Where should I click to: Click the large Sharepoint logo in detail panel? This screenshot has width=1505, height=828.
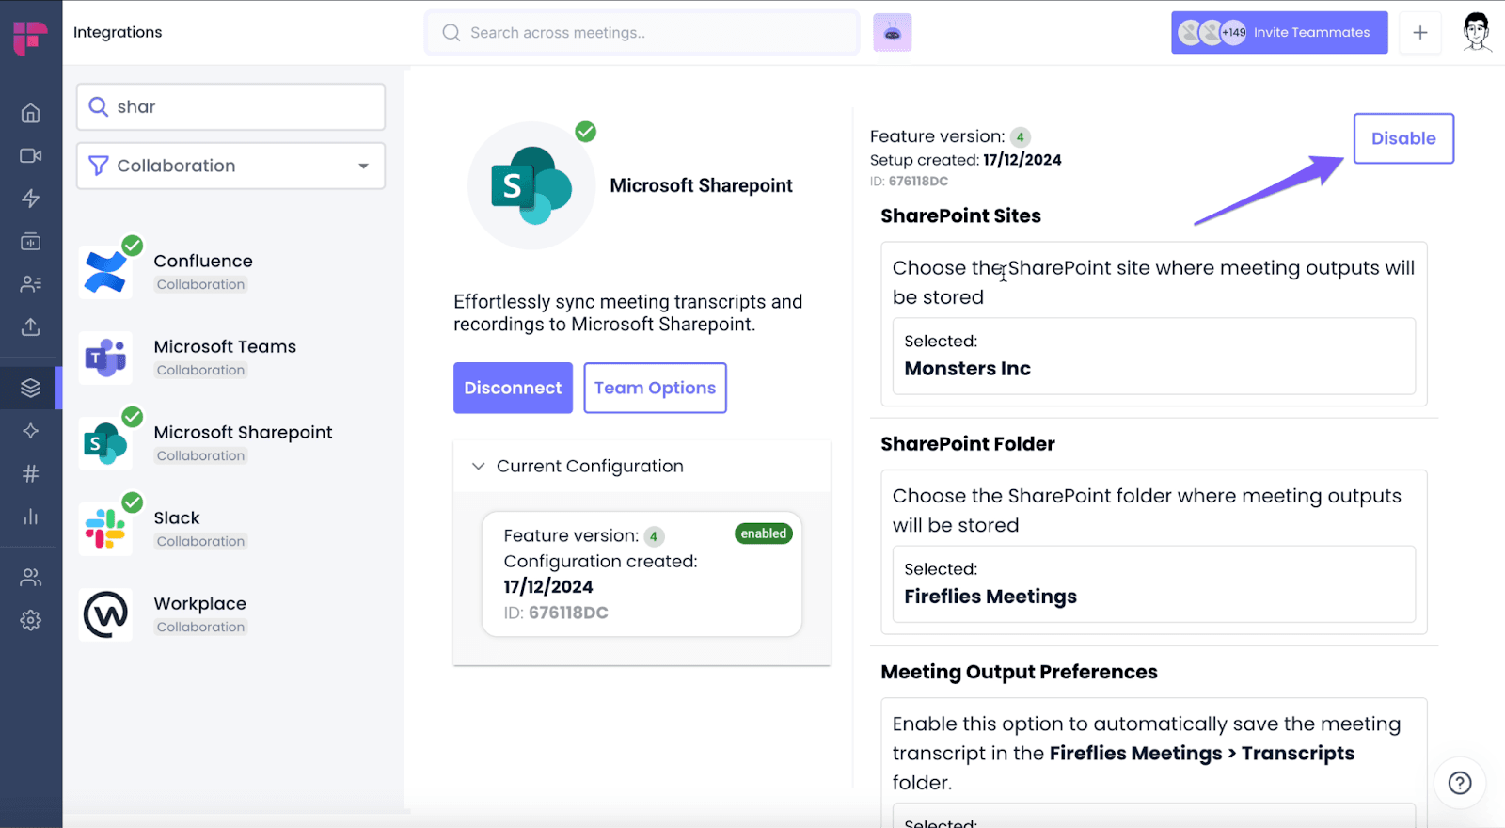point(531,185)
